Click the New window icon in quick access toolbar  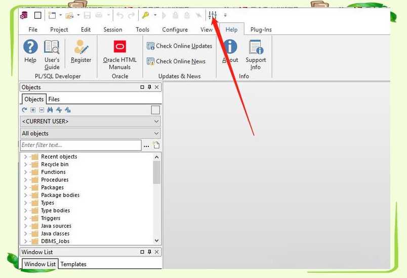coord(52,15)
